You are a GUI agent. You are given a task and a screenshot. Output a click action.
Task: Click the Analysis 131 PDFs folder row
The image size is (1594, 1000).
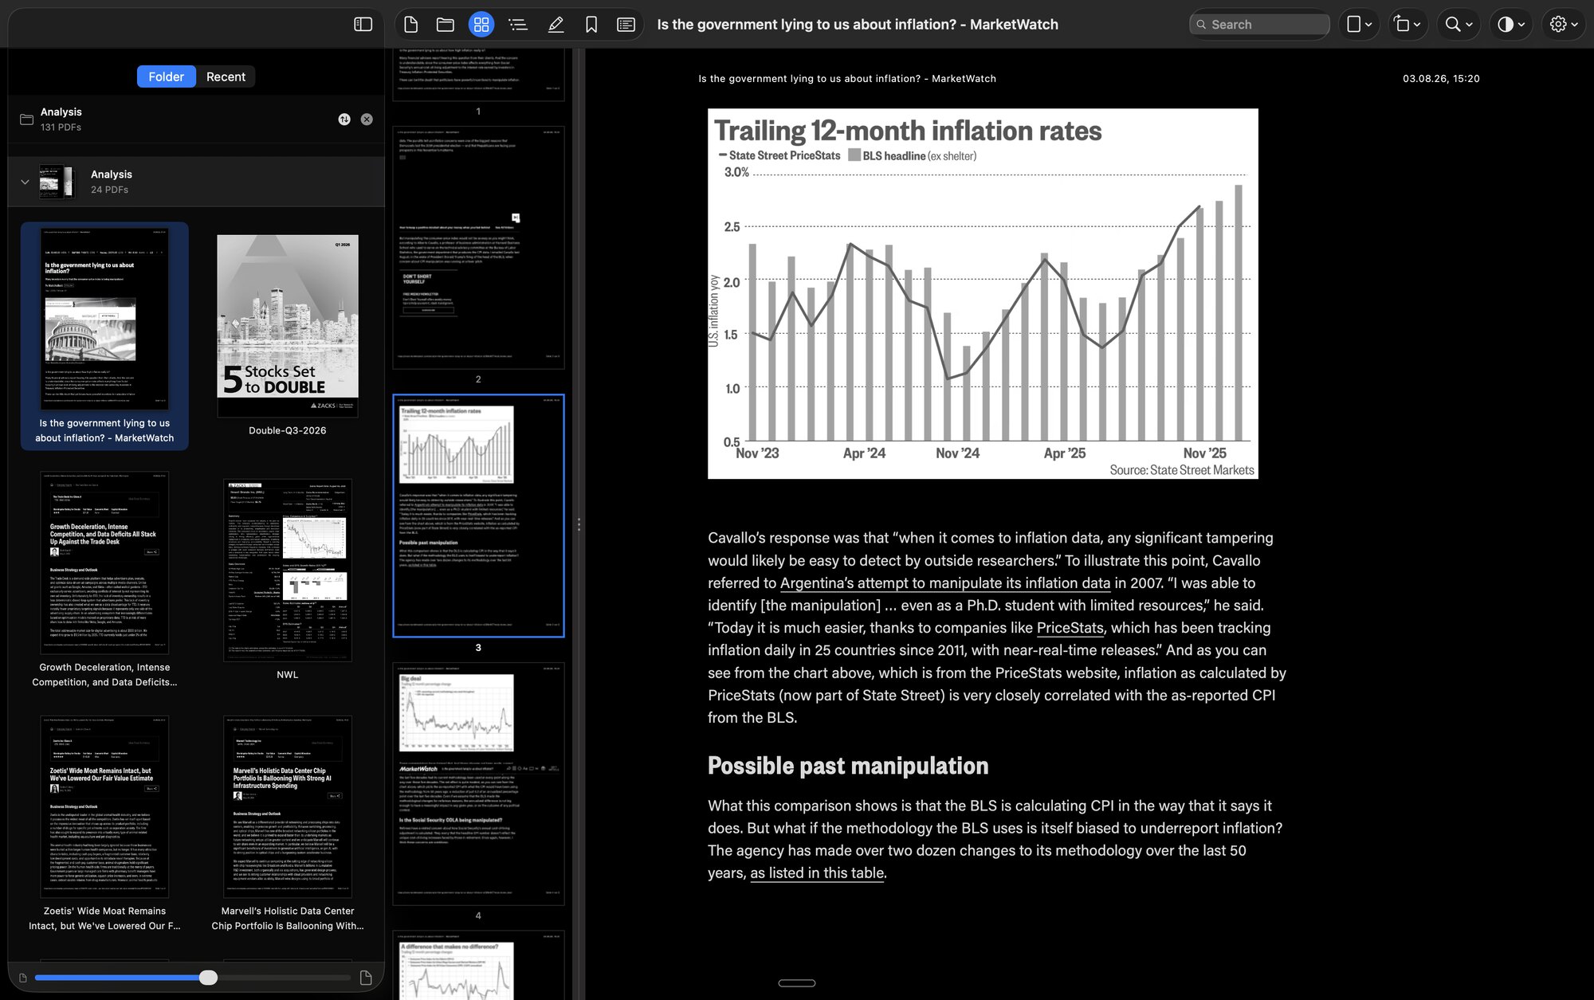point(196,120)
